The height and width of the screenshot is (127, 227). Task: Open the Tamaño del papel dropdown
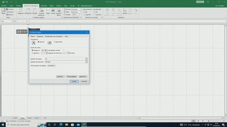[87, 59]
